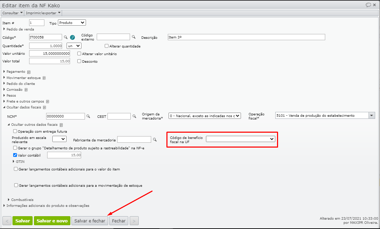Screen dimensions: 380x229
Task: Open Operação fiscal combo box arrow
Action: click(x=372, y=116)
